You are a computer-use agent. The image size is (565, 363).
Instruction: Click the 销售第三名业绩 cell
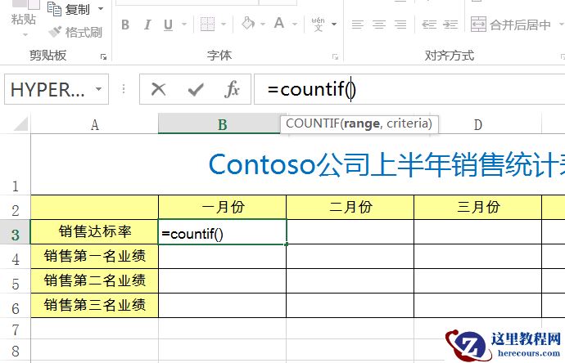(x=94, y=305)
